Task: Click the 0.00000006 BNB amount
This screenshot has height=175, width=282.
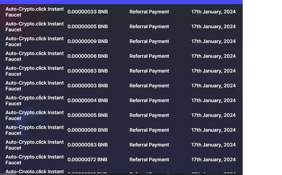Action: [x=88, y=56]
